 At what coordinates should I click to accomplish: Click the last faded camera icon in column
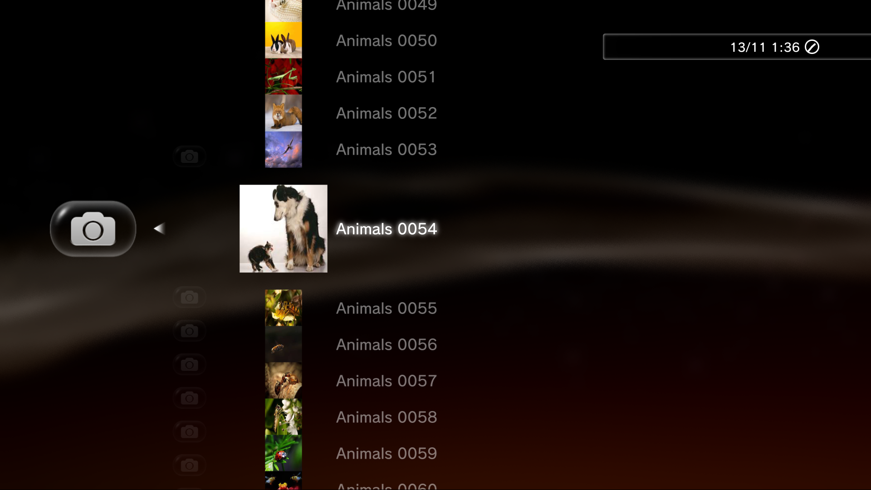click(189, 465)
